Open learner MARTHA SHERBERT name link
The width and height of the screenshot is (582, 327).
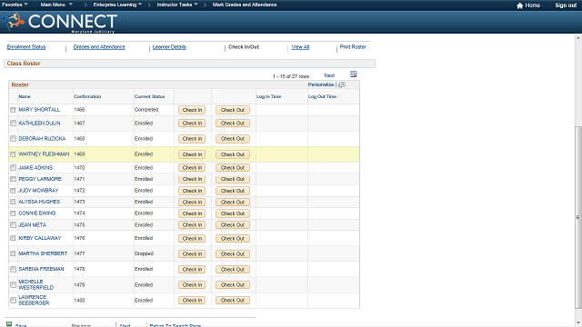pyautogui.click(x=43, y=253)
